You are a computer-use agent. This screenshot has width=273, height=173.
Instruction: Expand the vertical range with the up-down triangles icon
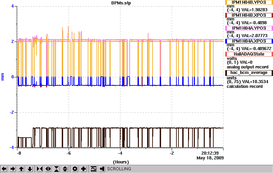click(x=65, y=169)
